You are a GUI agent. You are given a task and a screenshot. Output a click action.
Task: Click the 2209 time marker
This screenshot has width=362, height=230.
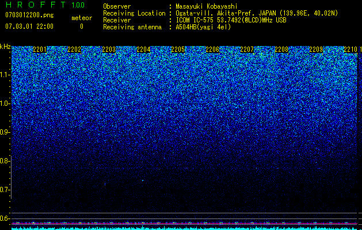click(x=316, y=49)
